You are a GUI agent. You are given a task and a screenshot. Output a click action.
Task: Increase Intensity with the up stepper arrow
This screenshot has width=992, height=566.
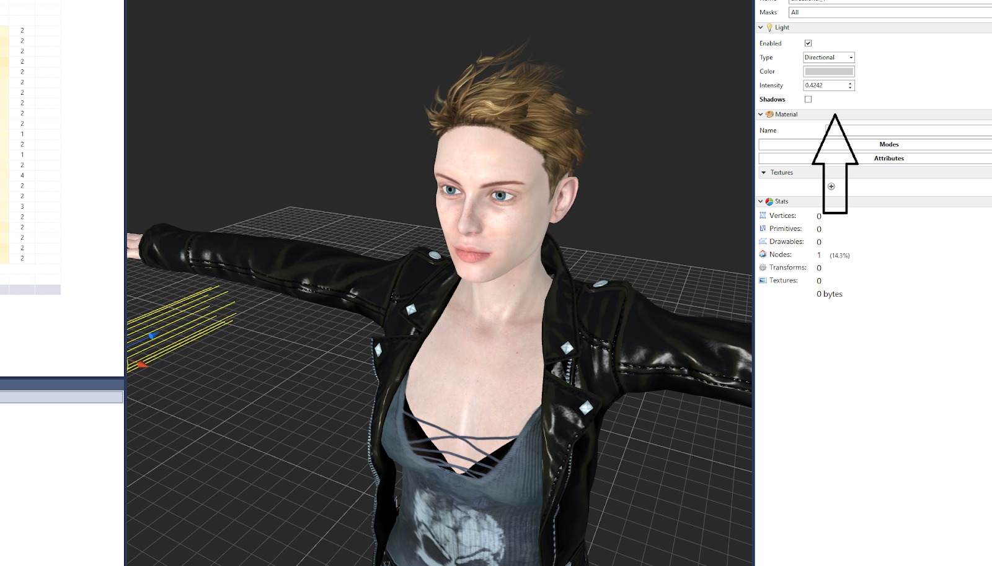click(850, 83)
